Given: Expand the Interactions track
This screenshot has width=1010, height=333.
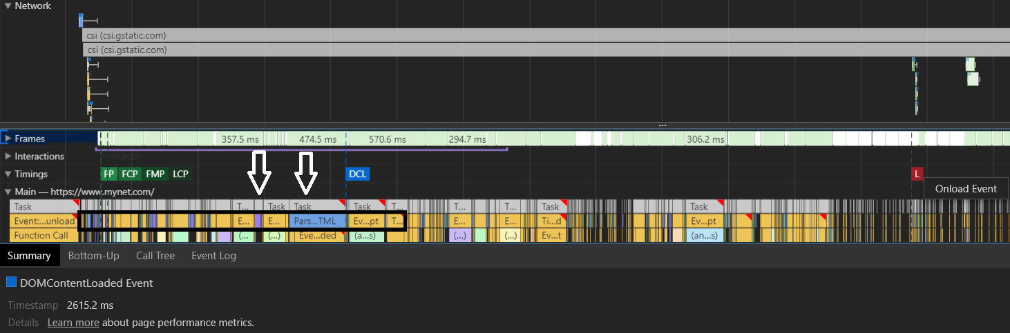Looking at the screenshot, I should (8, 157).
